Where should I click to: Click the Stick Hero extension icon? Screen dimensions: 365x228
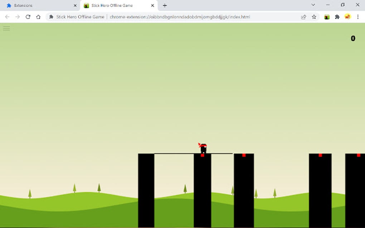tap(326, 17)
